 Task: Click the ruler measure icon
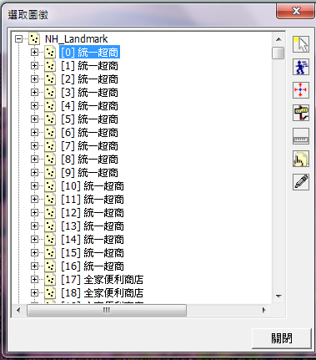click(x=301, y=136)
